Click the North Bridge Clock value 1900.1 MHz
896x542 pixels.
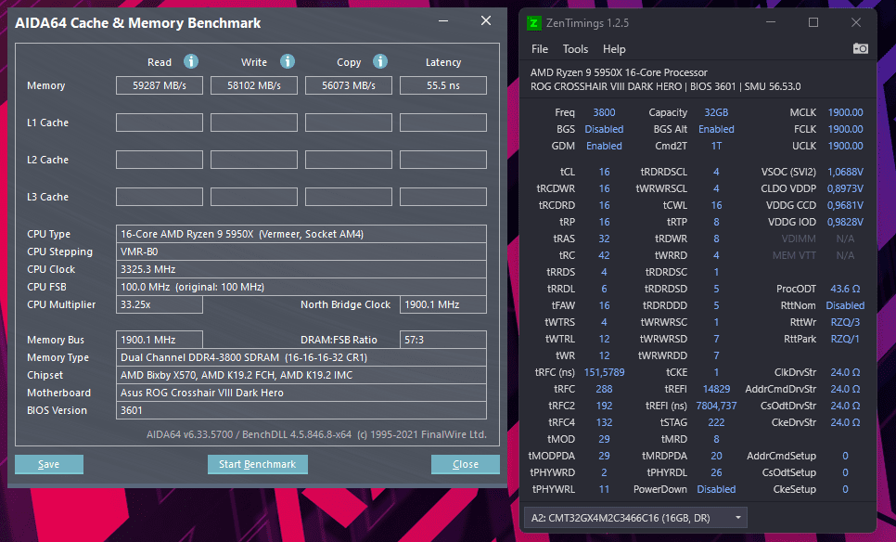[x=443, y=304]
